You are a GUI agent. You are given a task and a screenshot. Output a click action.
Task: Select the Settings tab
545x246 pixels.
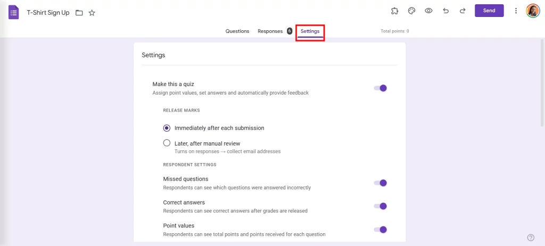[310, 31]
